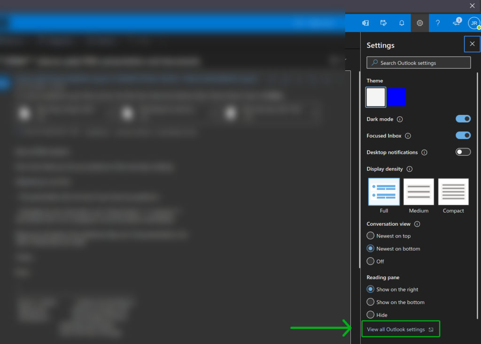Click the Dark mode info icon

pos(400,119)
